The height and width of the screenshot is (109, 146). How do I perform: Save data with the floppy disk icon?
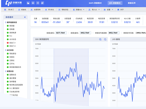coord(33,3)
